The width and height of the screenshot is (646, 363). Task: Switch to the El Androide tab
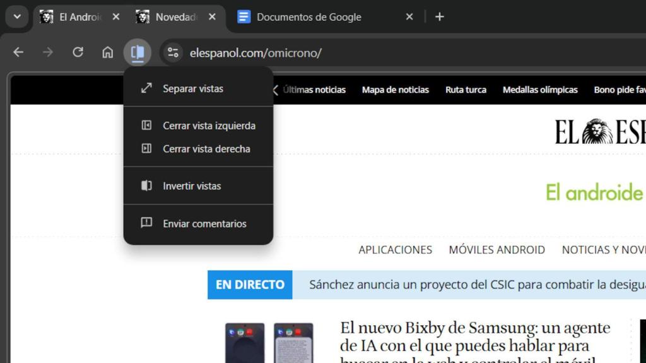[80, 17]
